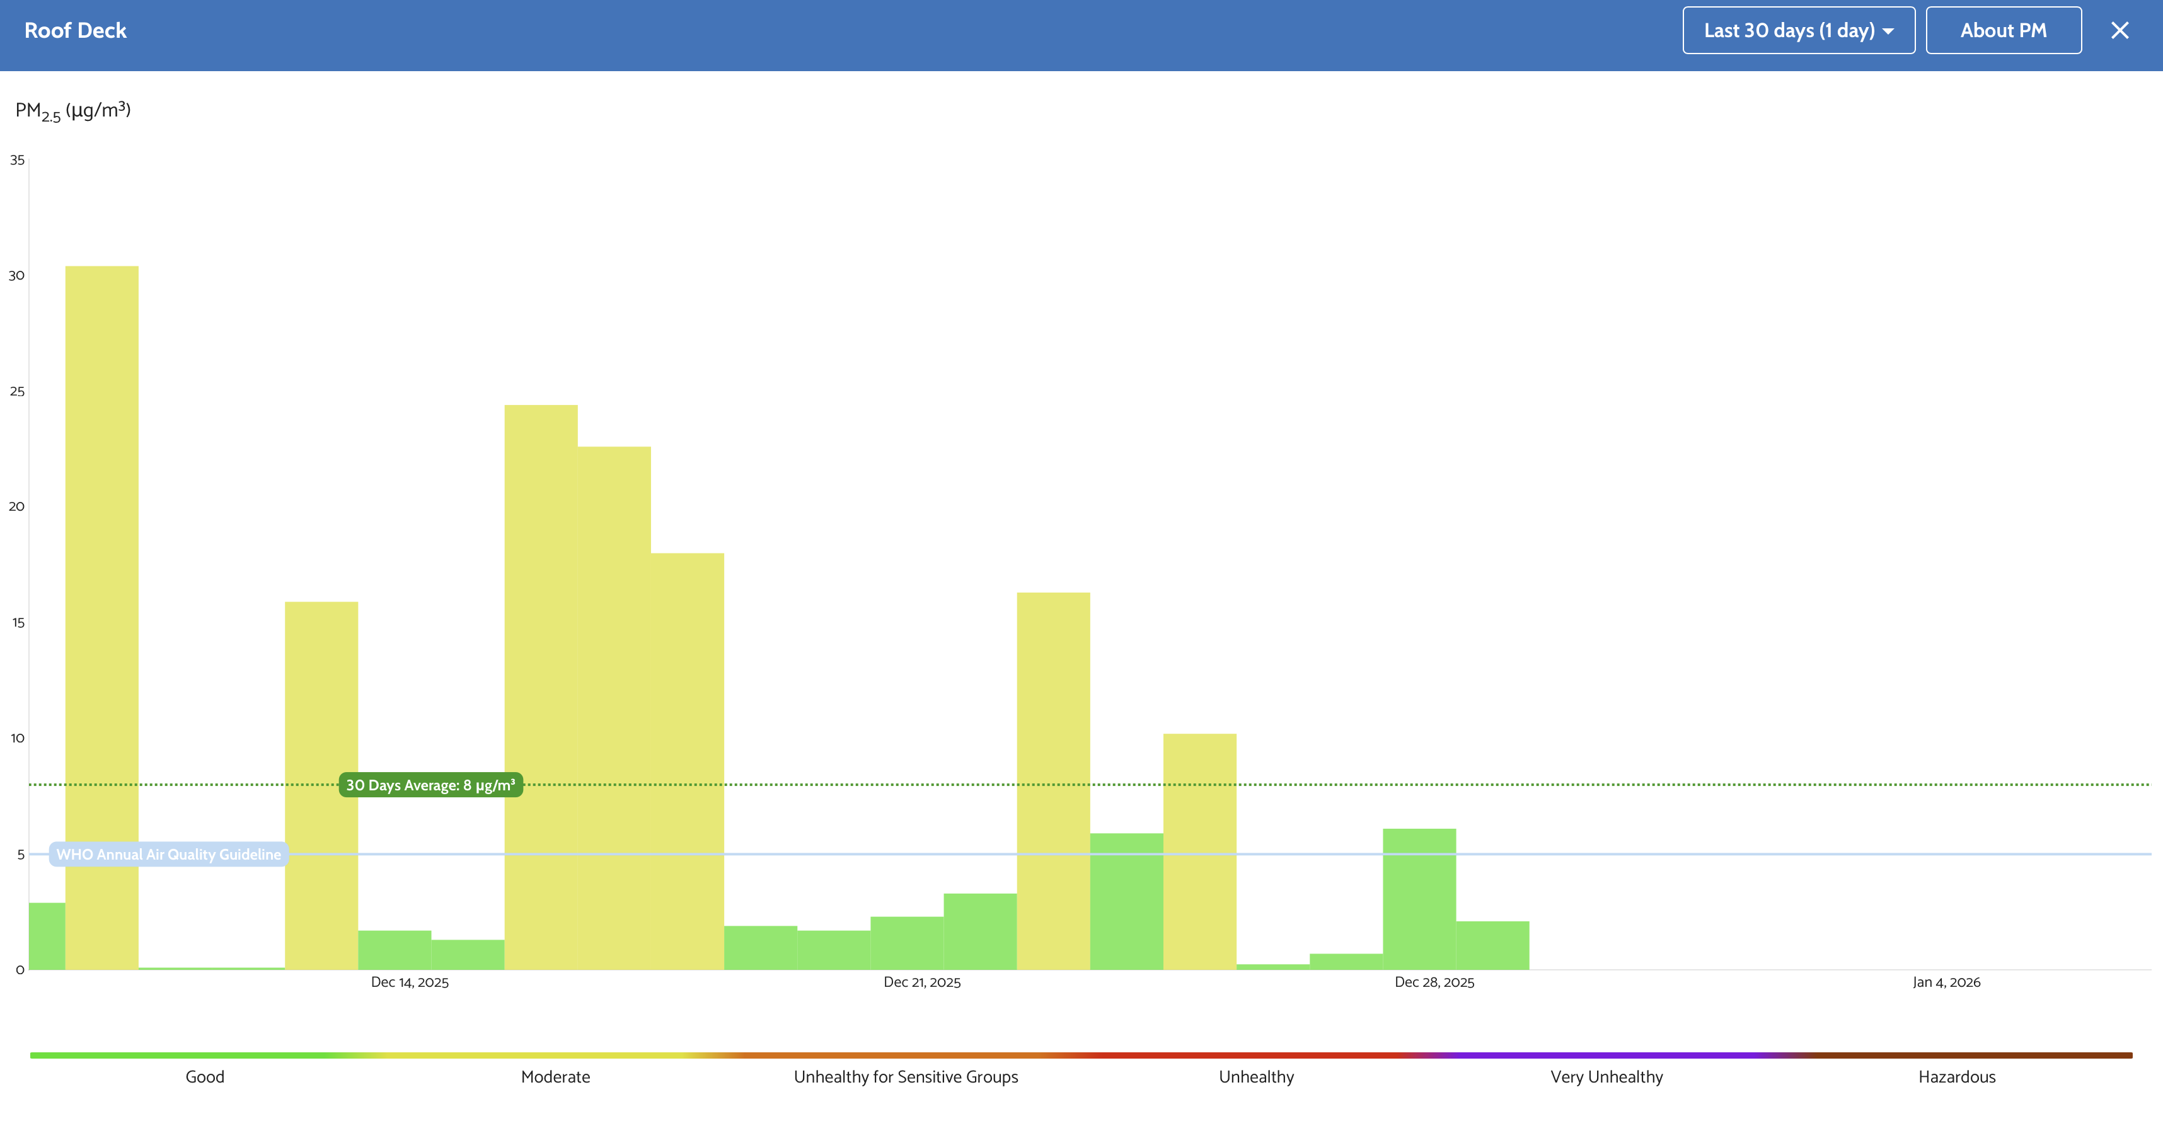This screenshot has width=2163, height=1126.
Task: Click the Hazardous legend label
Action: 1956,1076
